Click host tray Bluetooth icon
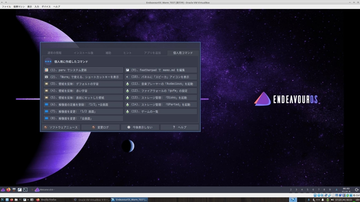 point(313,200)
